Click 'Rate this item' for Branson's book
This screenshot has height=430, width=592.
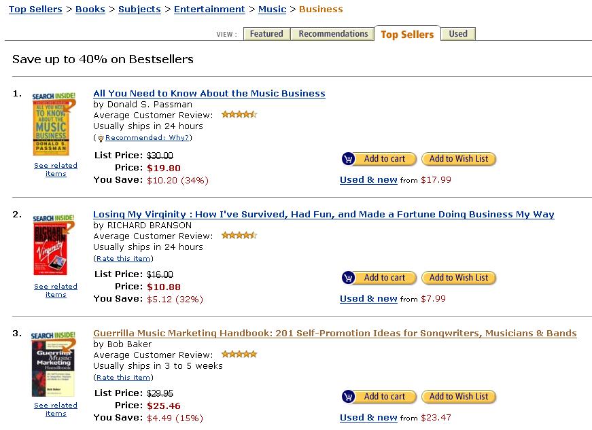123,259
